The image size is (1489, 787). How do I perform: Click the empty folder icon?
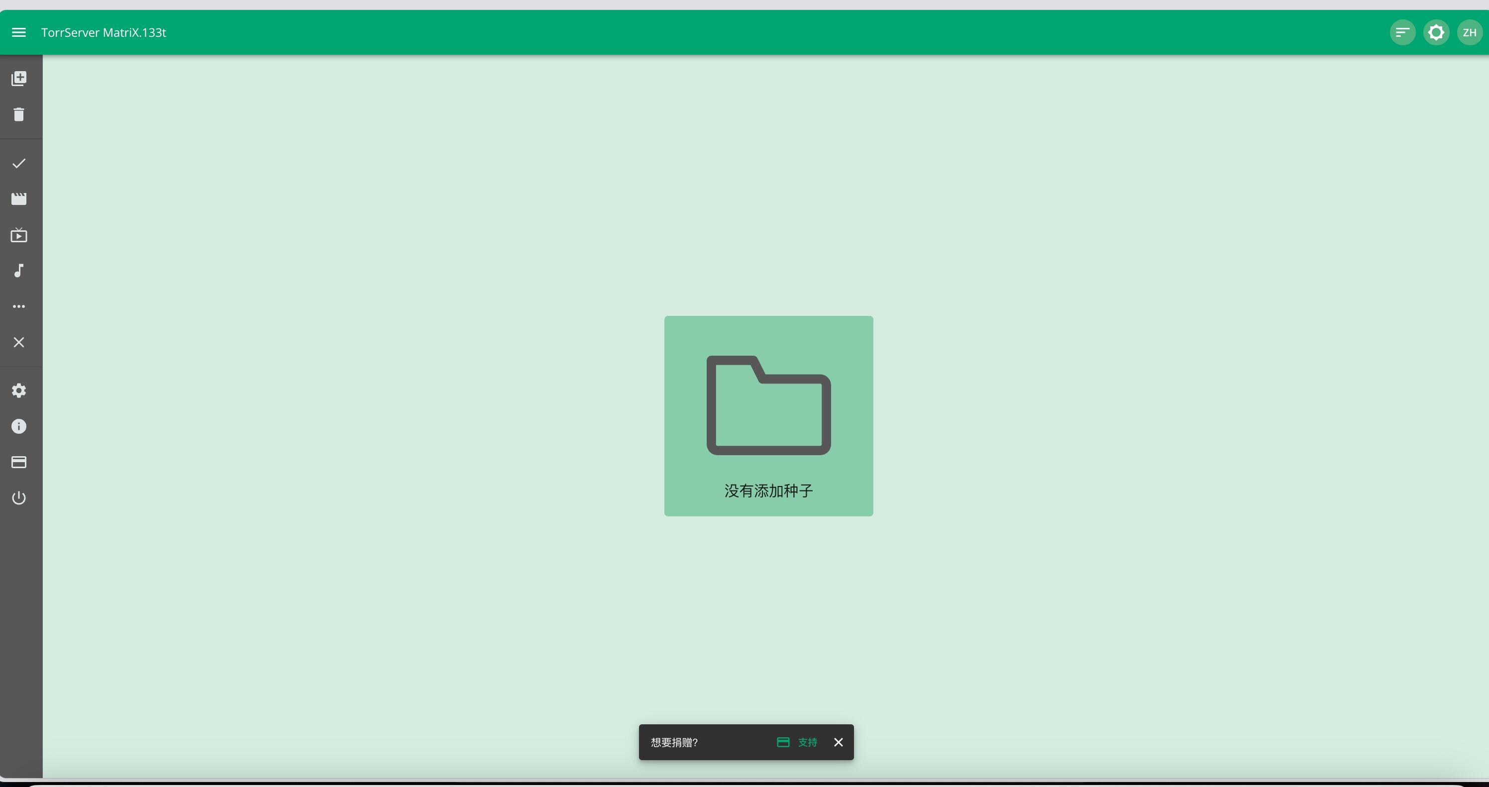(768, 405)
